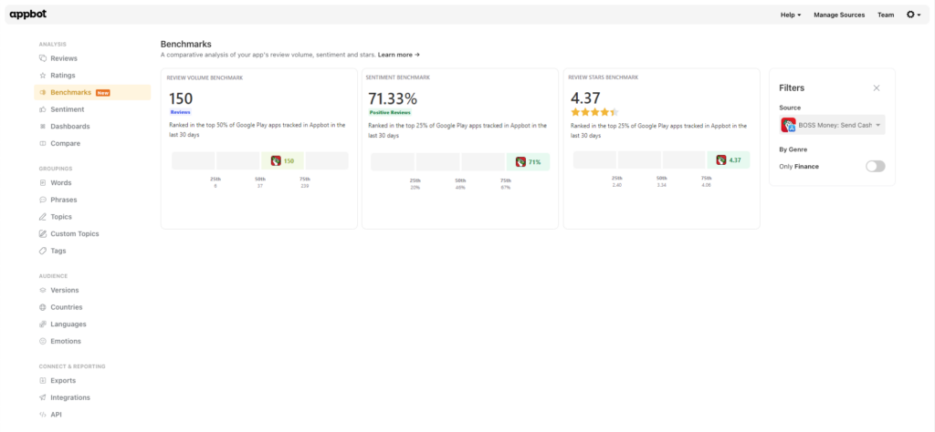Click the Compare icon in sidebar

click(x=43, y=143)
